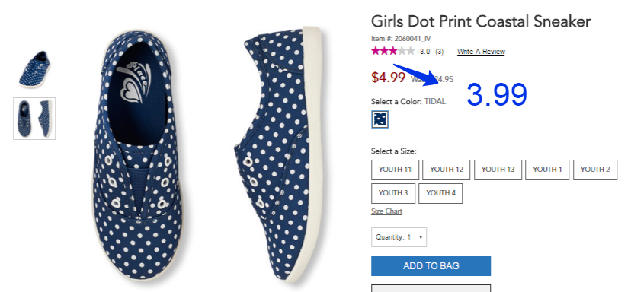Choose the TIDAL color swatch
The image size is (631, 292).
pos(380,119)
